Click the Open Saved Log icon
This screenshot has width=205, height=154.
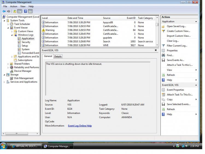tap(163, 27)
